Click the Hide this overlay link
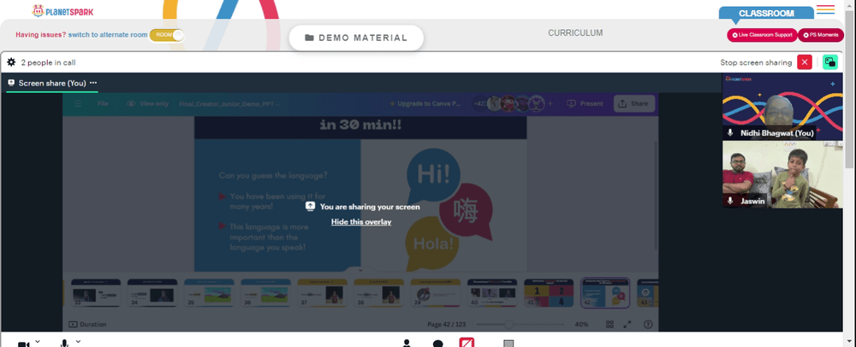This screenshot has width=856, height=347. pyautogui.click(x=361, y=221)
